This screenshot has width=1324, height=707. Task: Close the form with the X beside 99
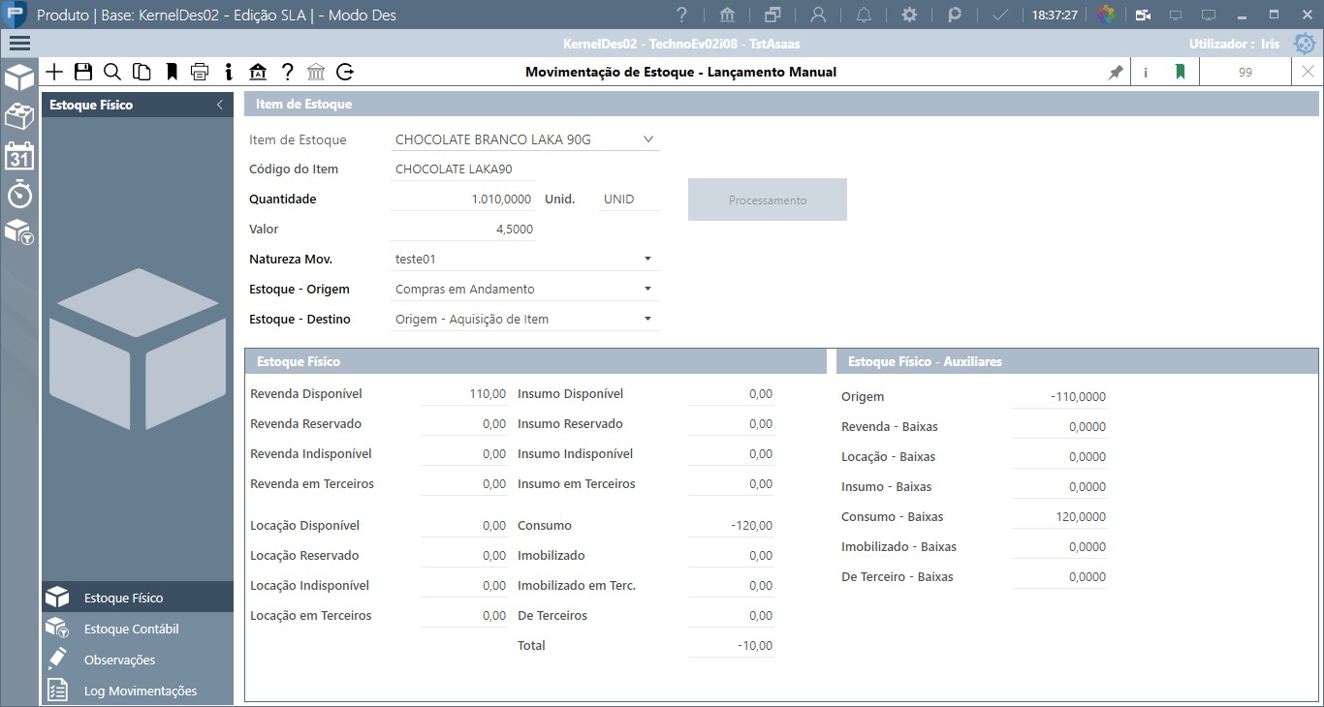click(x=1308, y=72)
